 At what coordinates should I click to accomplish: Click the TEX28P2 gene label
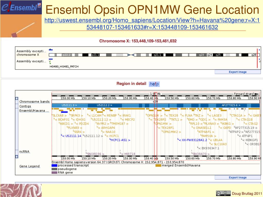point(157,120)
